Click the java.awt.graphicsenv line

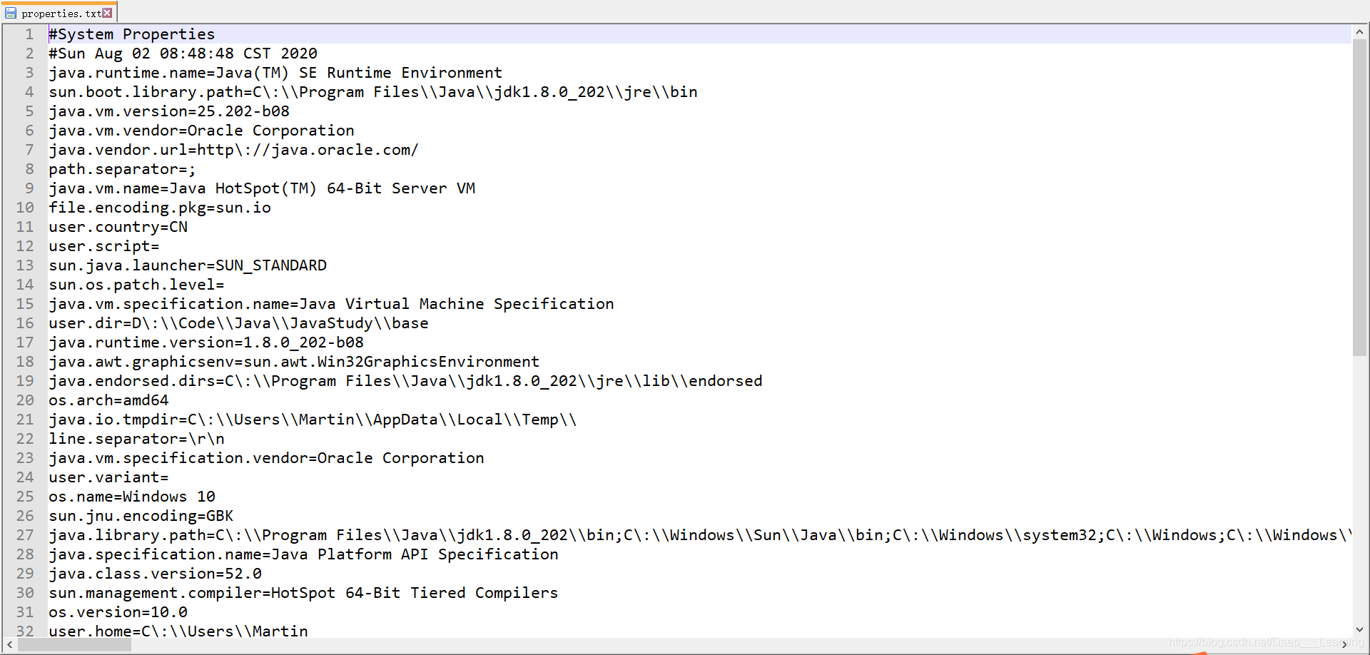pyautogui.click(x=294, y=362)
